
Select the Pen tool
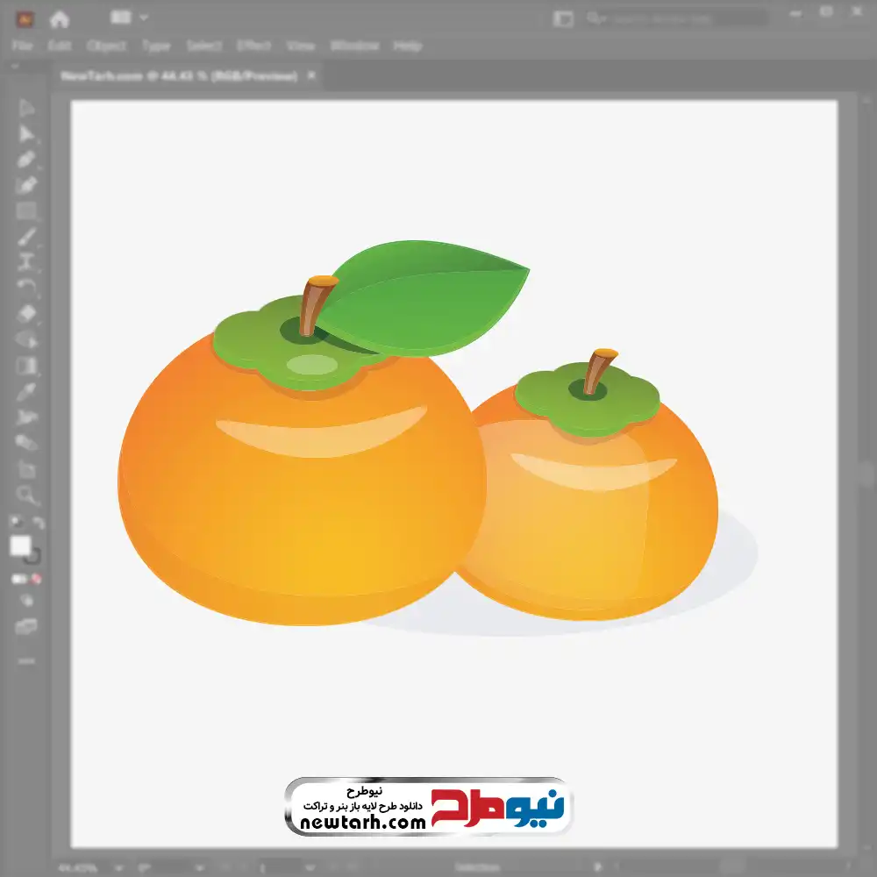pyautogui.click(x=26, y=160)
